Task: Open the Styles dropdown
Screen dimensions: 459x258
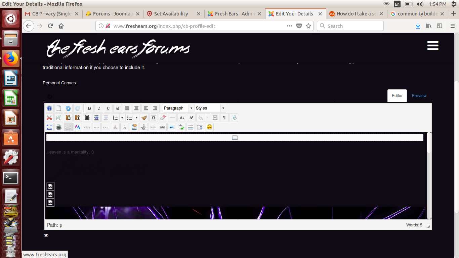Action: click(x=210, y=108)
